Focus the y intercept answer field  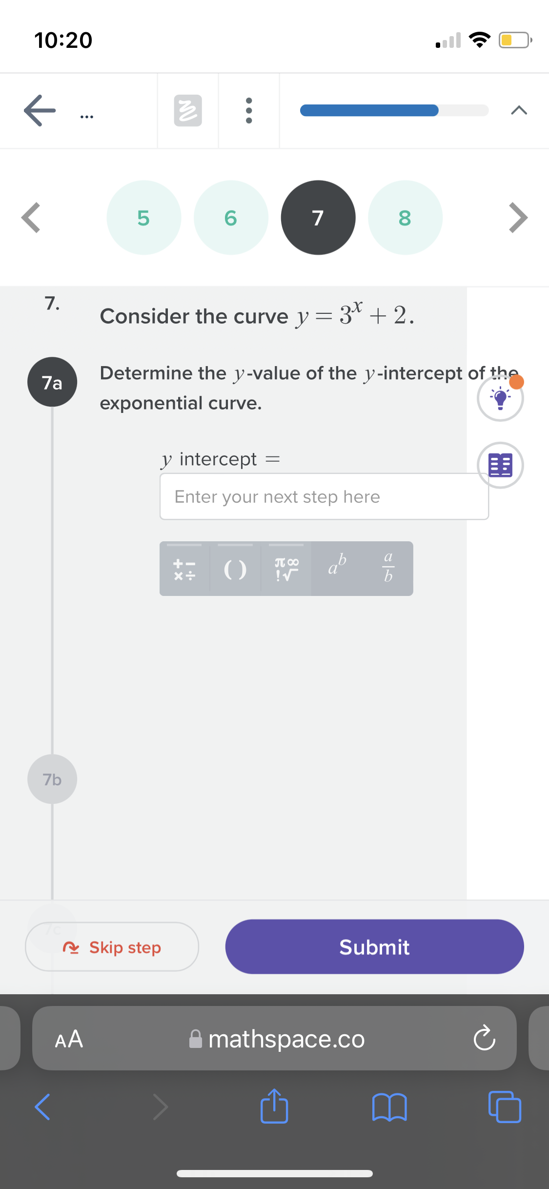pos(324,497)
